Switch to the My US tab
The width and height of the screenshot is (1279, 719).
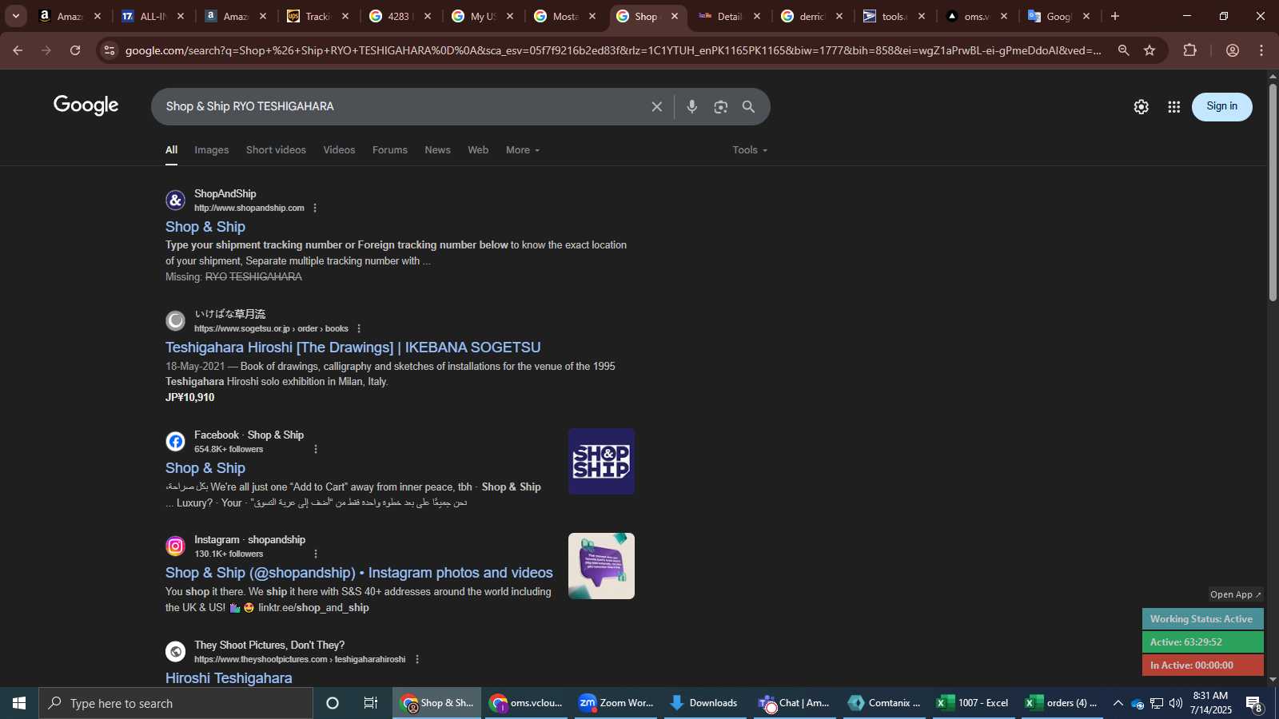pyautogui.click(x=483, y=16)
